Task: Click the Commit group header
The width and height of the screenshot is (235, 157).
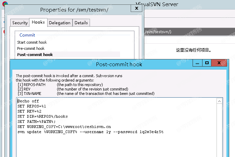Action: pos(27,35)
